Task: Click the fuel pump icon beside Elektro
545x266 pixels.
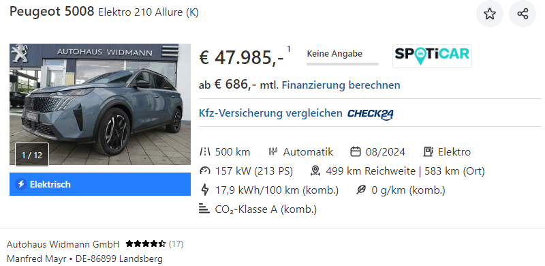Action: pos(429,152)
